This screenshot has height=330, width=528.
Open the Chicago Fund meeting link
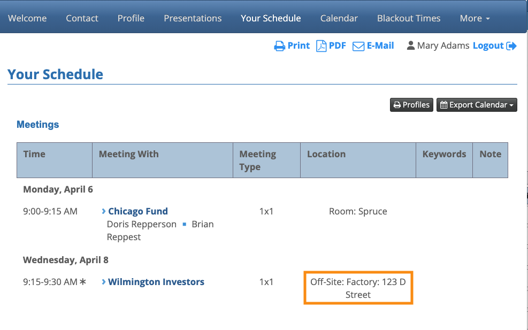pyautogui.click(x=138, y=211)
